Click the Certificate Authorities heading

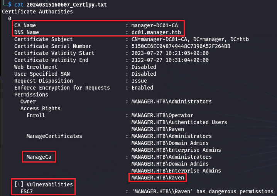tap(37, 12)
